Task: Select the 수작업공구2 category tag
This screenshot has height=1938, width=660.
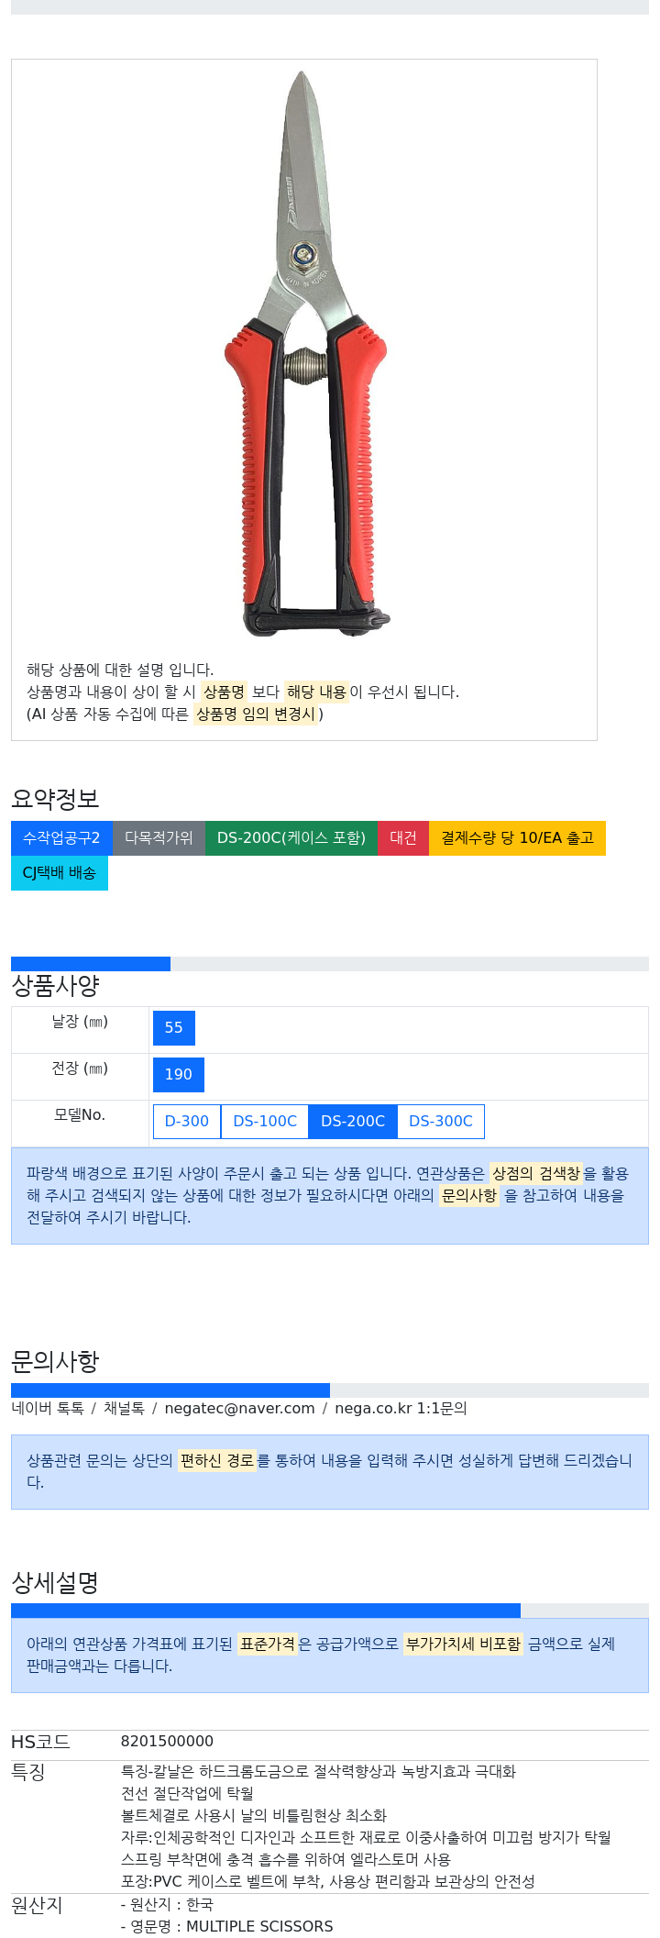Action: point(61,838)
